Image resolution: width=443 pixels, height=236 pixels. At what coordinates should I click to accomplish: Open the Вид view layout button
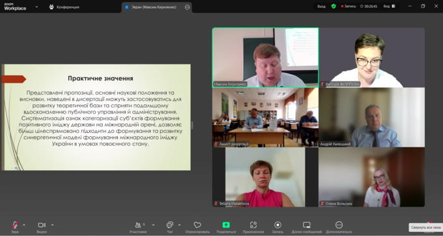point(389,7)
